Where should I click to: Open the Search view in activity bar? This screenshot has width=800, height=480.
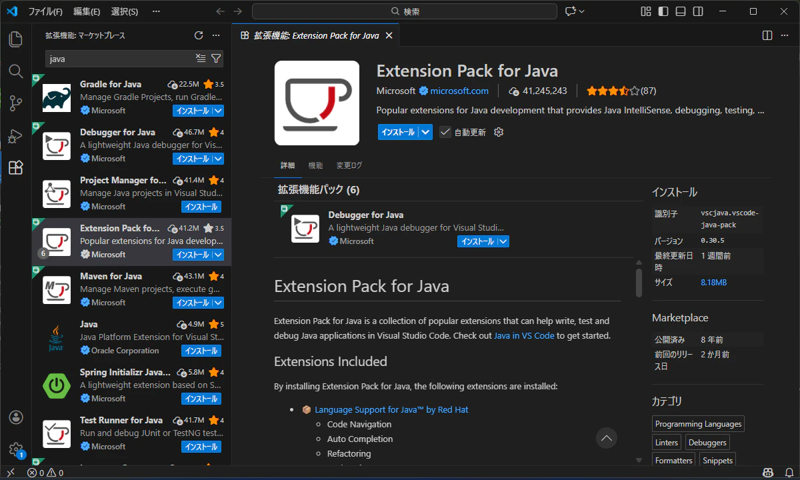click(15, 71)
